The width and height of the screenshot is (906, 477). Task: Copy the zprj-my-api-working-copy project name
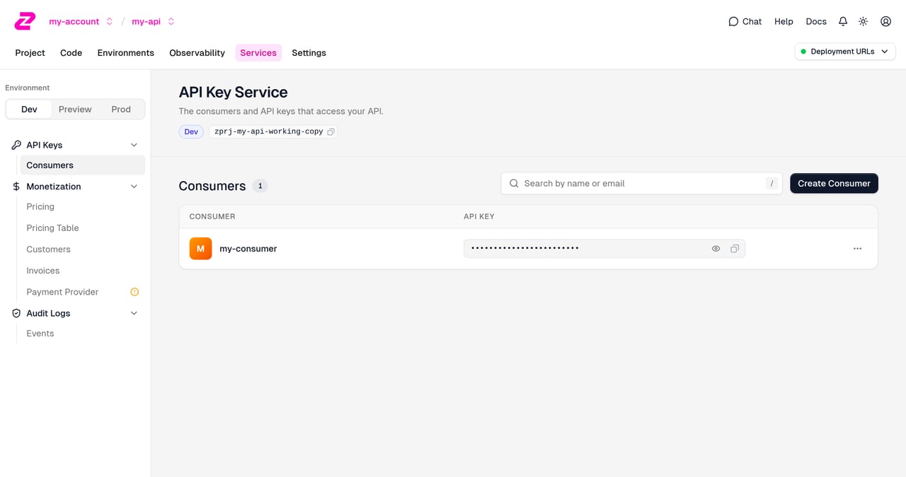pos(331,131)
